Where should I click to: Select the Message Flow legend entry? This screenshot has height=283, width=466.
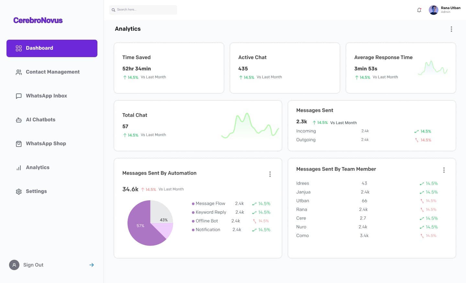[x=210, y=204]
